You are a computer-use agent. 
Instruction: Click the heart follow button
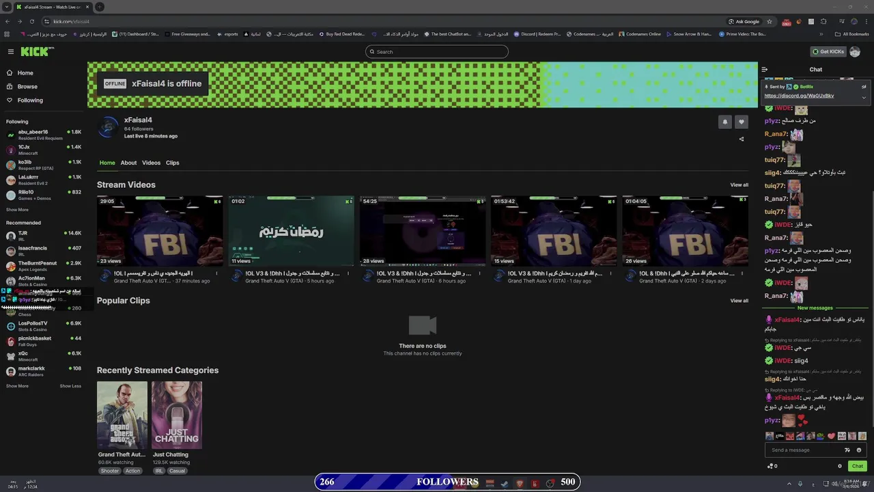point(742,122)
